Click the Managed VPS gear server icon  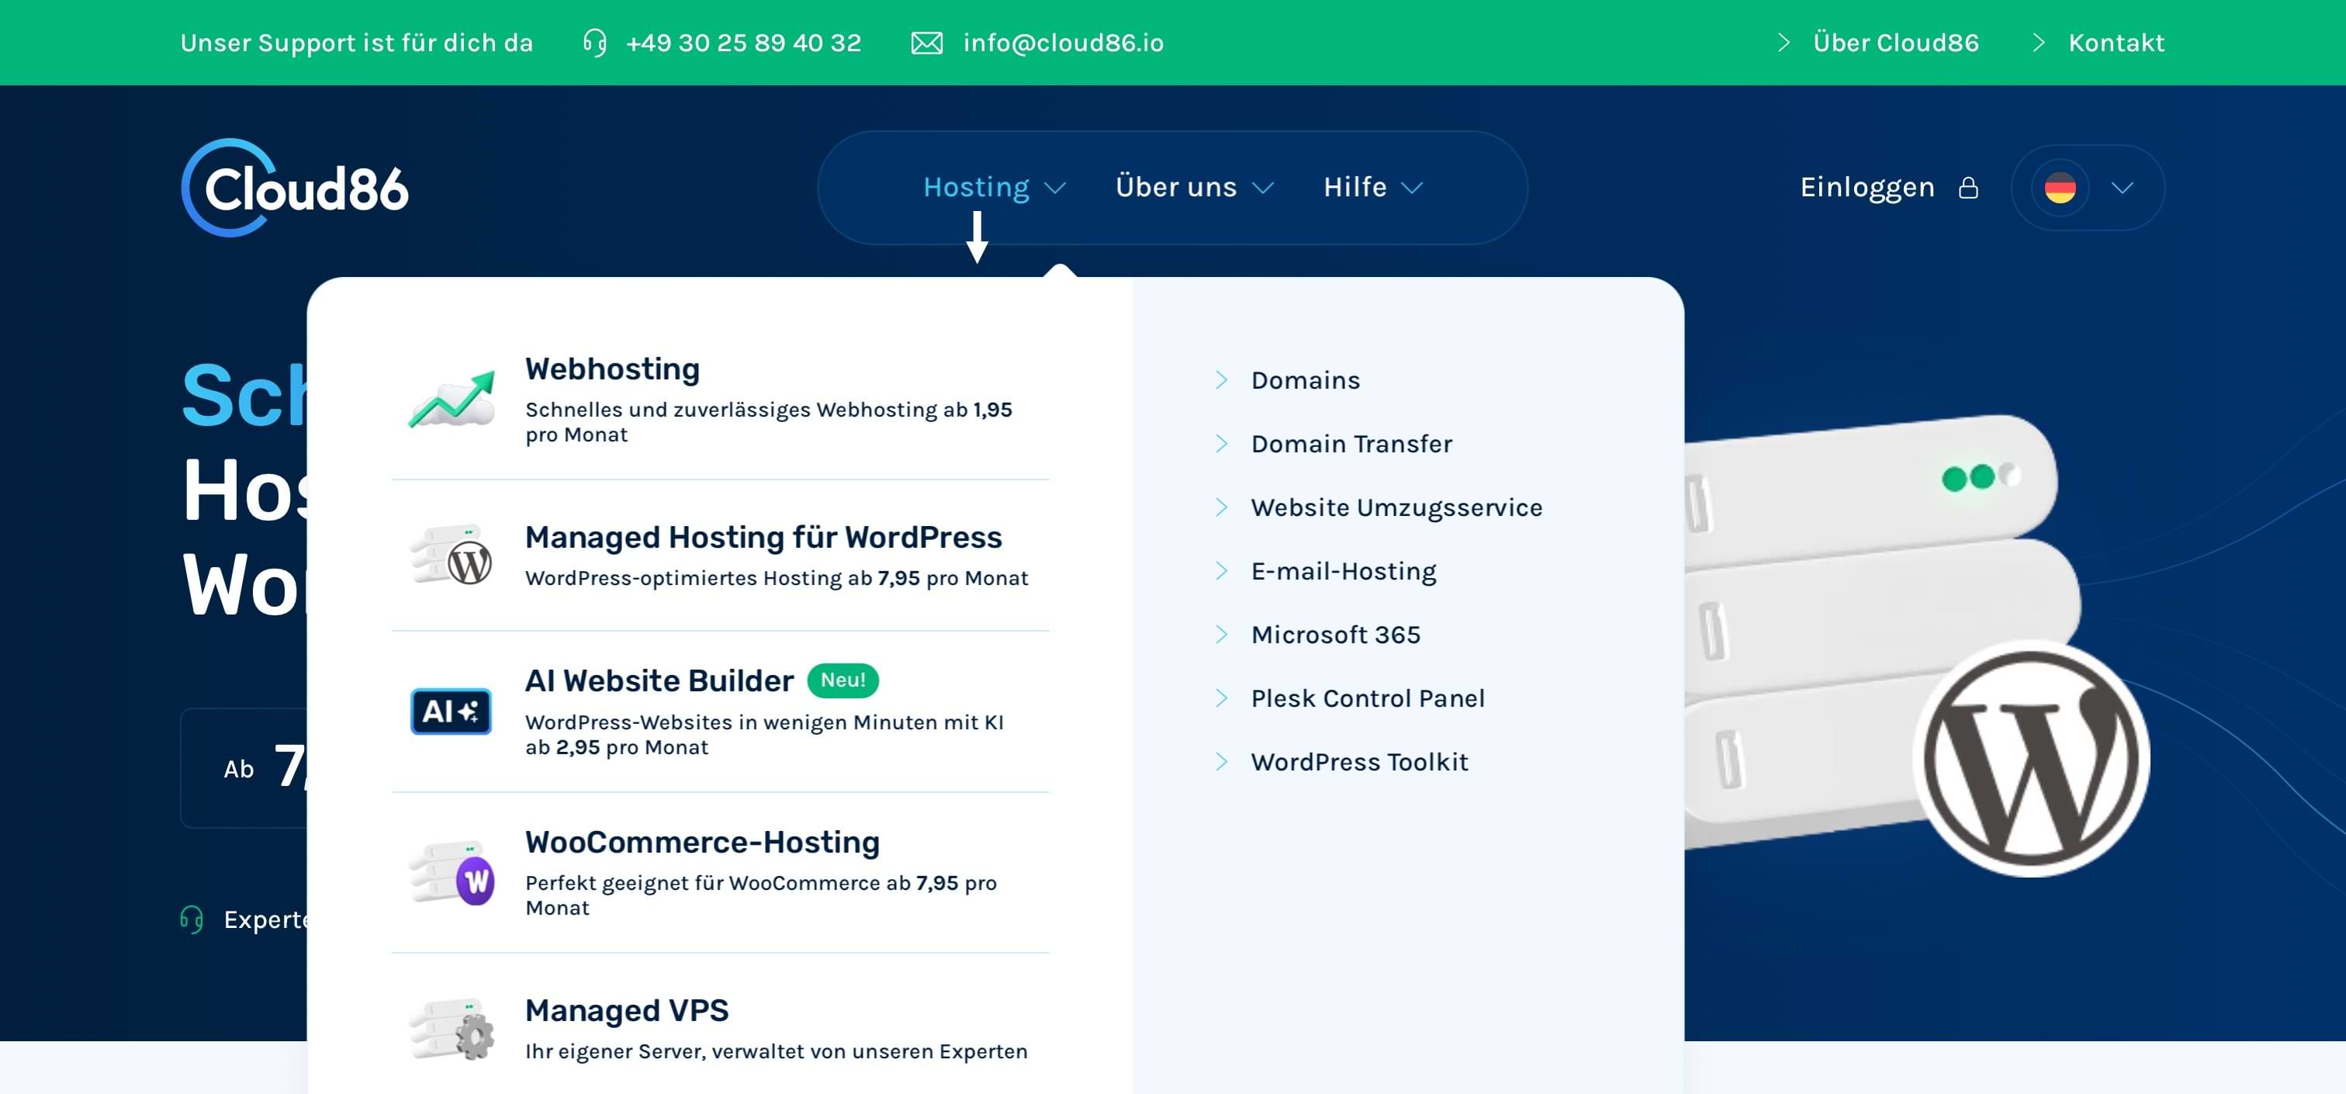pyautogui.click(x=452, y=1030)
